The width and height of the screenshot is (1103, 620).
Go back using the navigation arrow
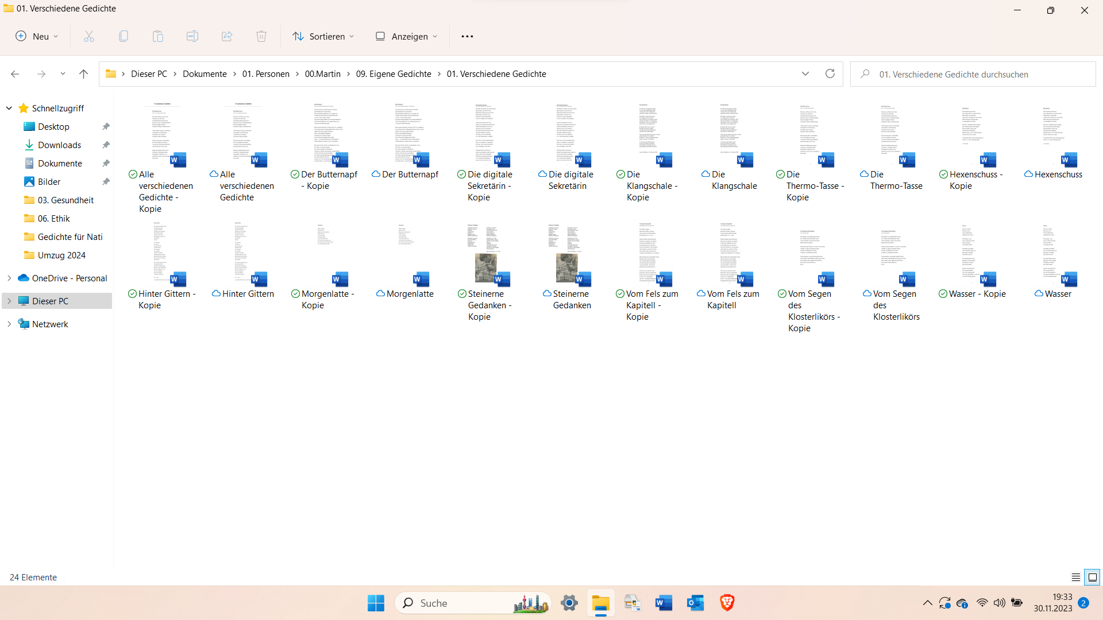[15, 73]
